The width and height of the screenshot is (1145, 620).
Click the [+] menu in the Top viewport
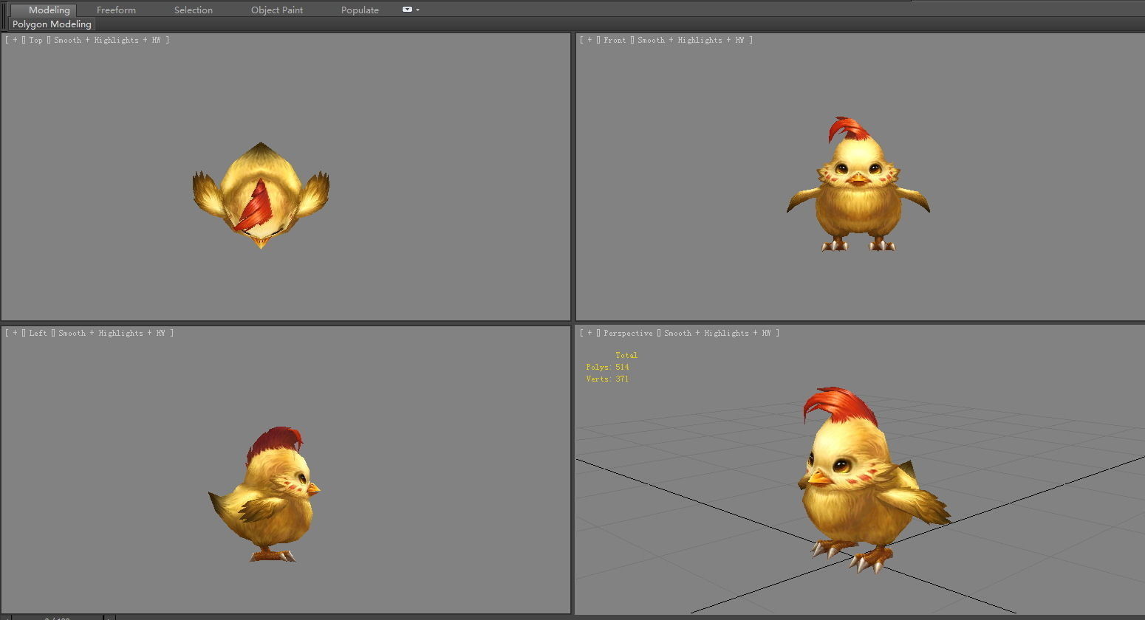(x=15, y=40)
